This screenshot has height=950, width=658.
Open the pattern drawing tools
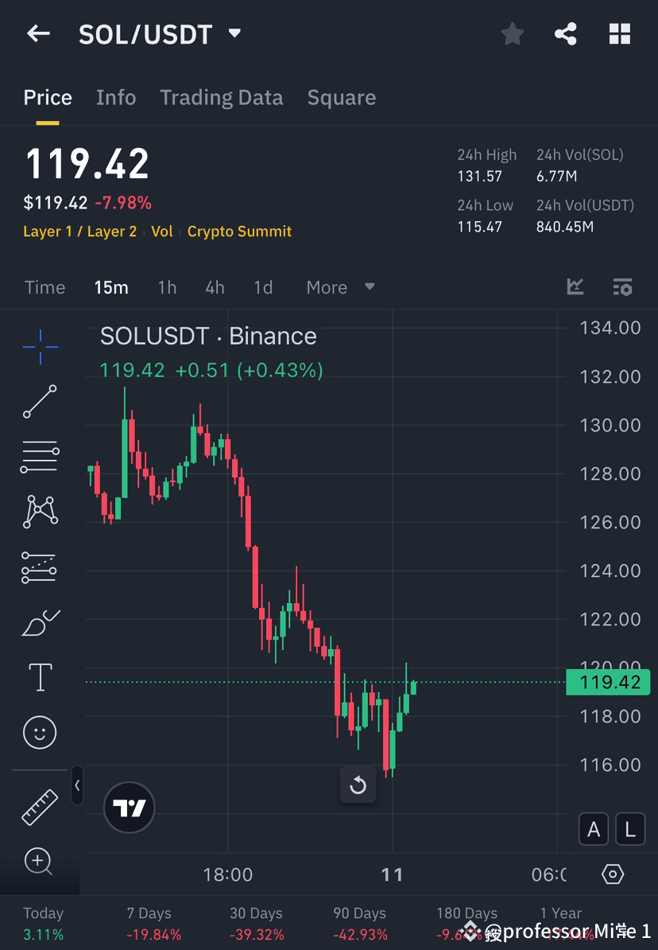click(x=40, y=512)
